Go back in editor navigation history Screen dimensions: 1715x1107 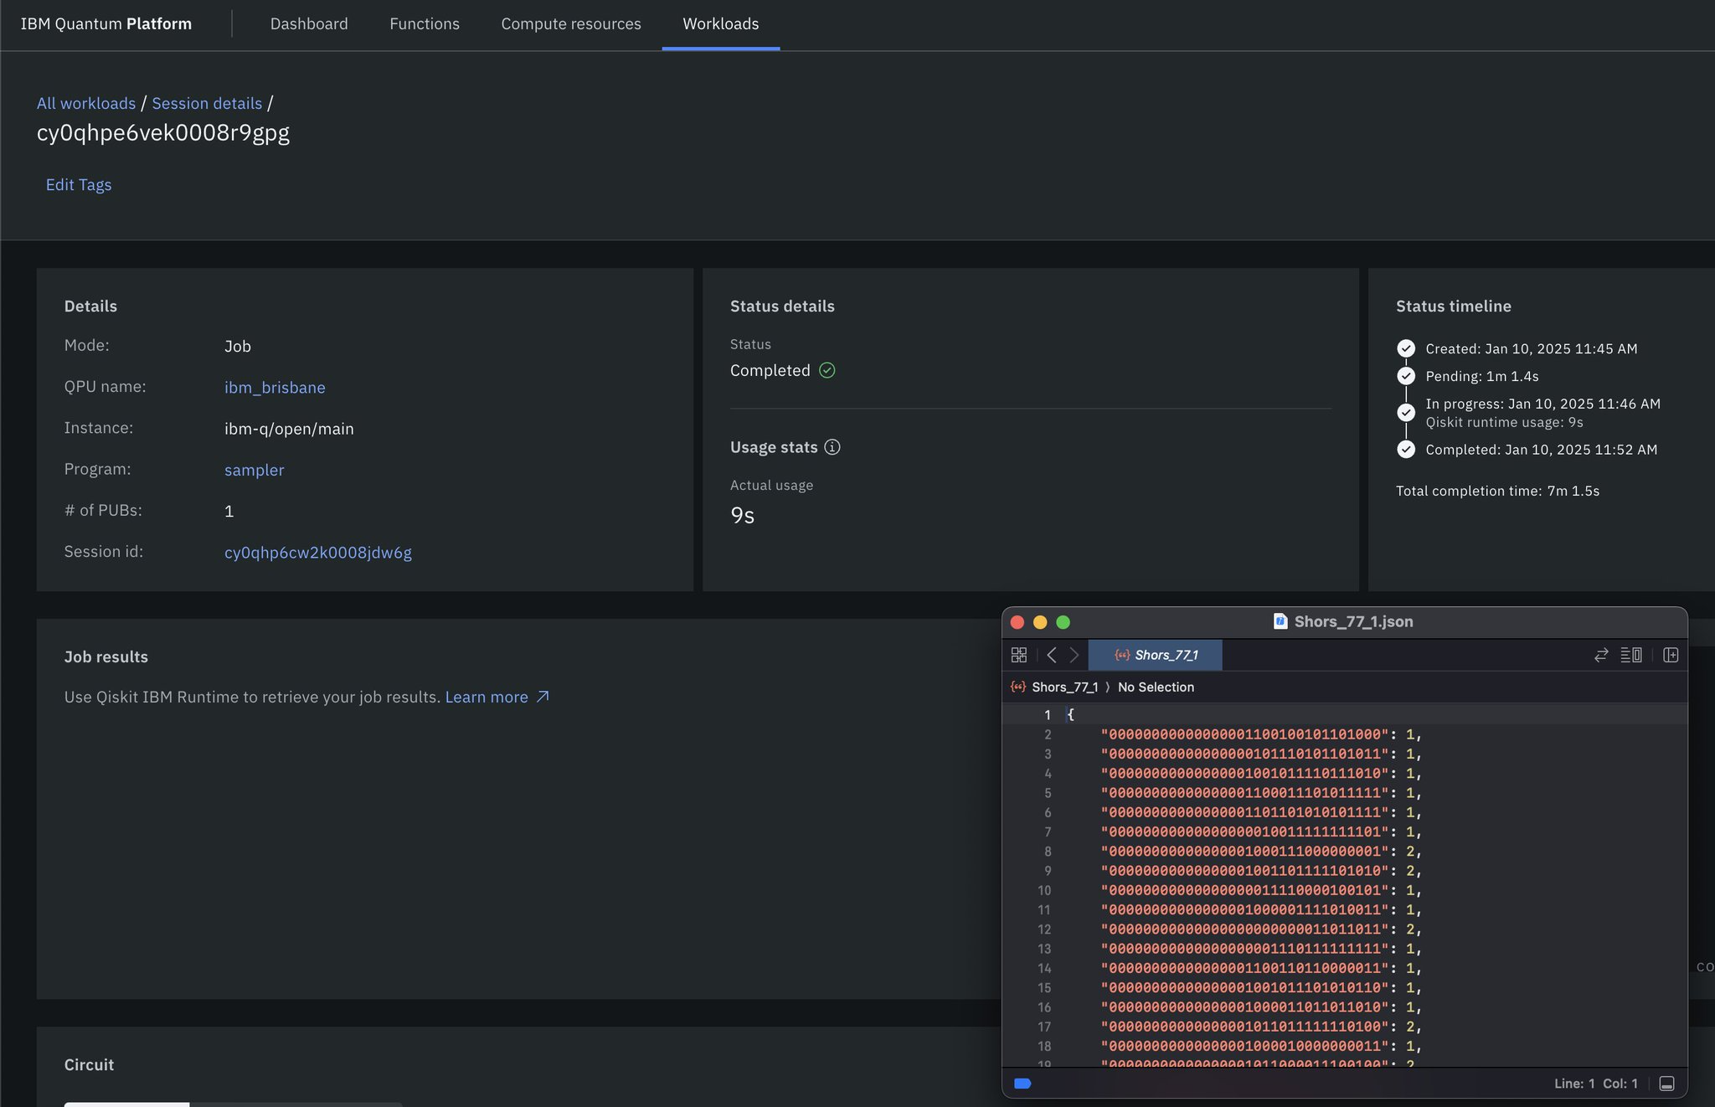(x=1052, y=655)
